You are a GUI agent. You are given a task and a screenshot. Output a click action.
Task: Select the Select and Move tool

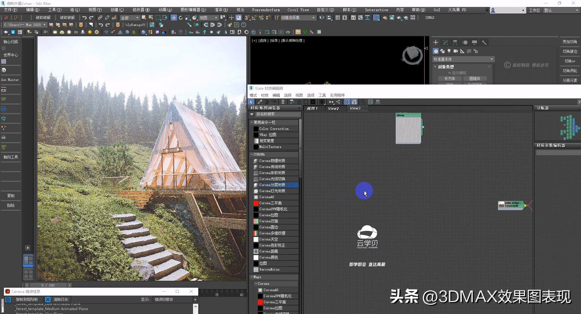174,18
